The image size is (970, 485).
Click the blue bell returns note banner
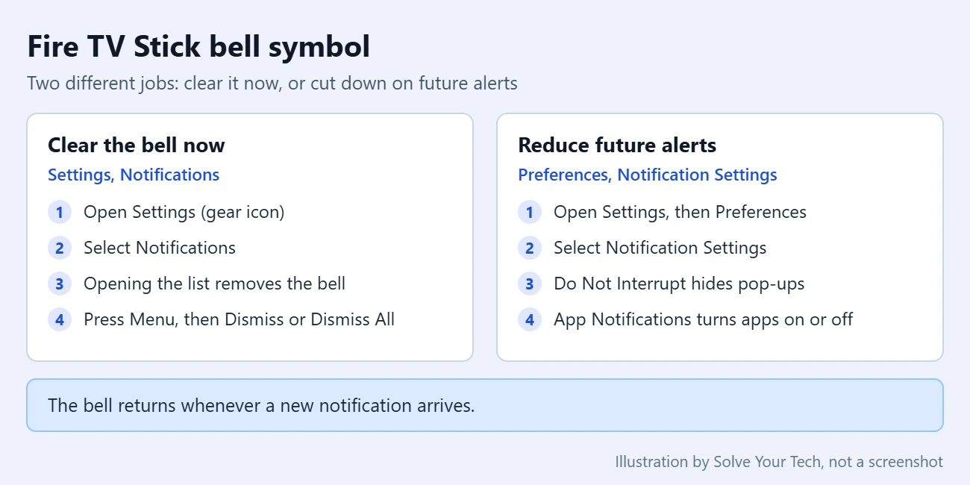tap(485, 405)
